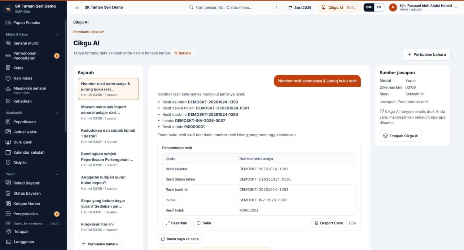Image resolution: width=464 pixels, height=250 pixels.
Task: Click the Permohonan Pendaftaran inbox icon
Action: coord(8,56)
